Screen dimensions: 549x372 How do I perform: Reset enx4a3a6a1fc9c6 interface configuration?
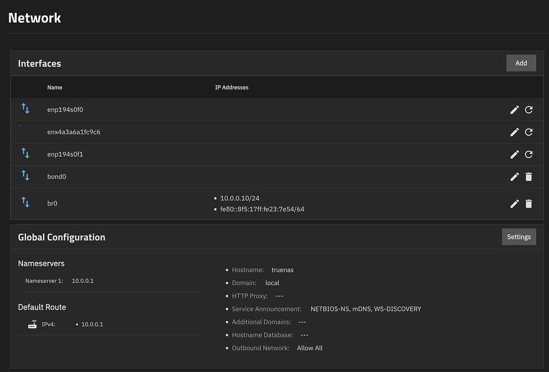pyautogui.click(x=529, y=132)
